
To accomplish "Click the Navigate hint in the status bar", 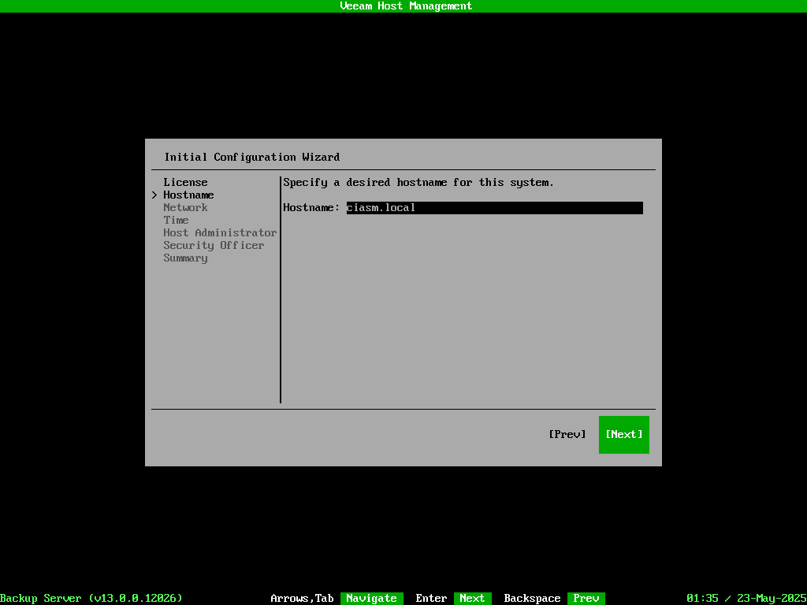I will [x=371, y=598].
